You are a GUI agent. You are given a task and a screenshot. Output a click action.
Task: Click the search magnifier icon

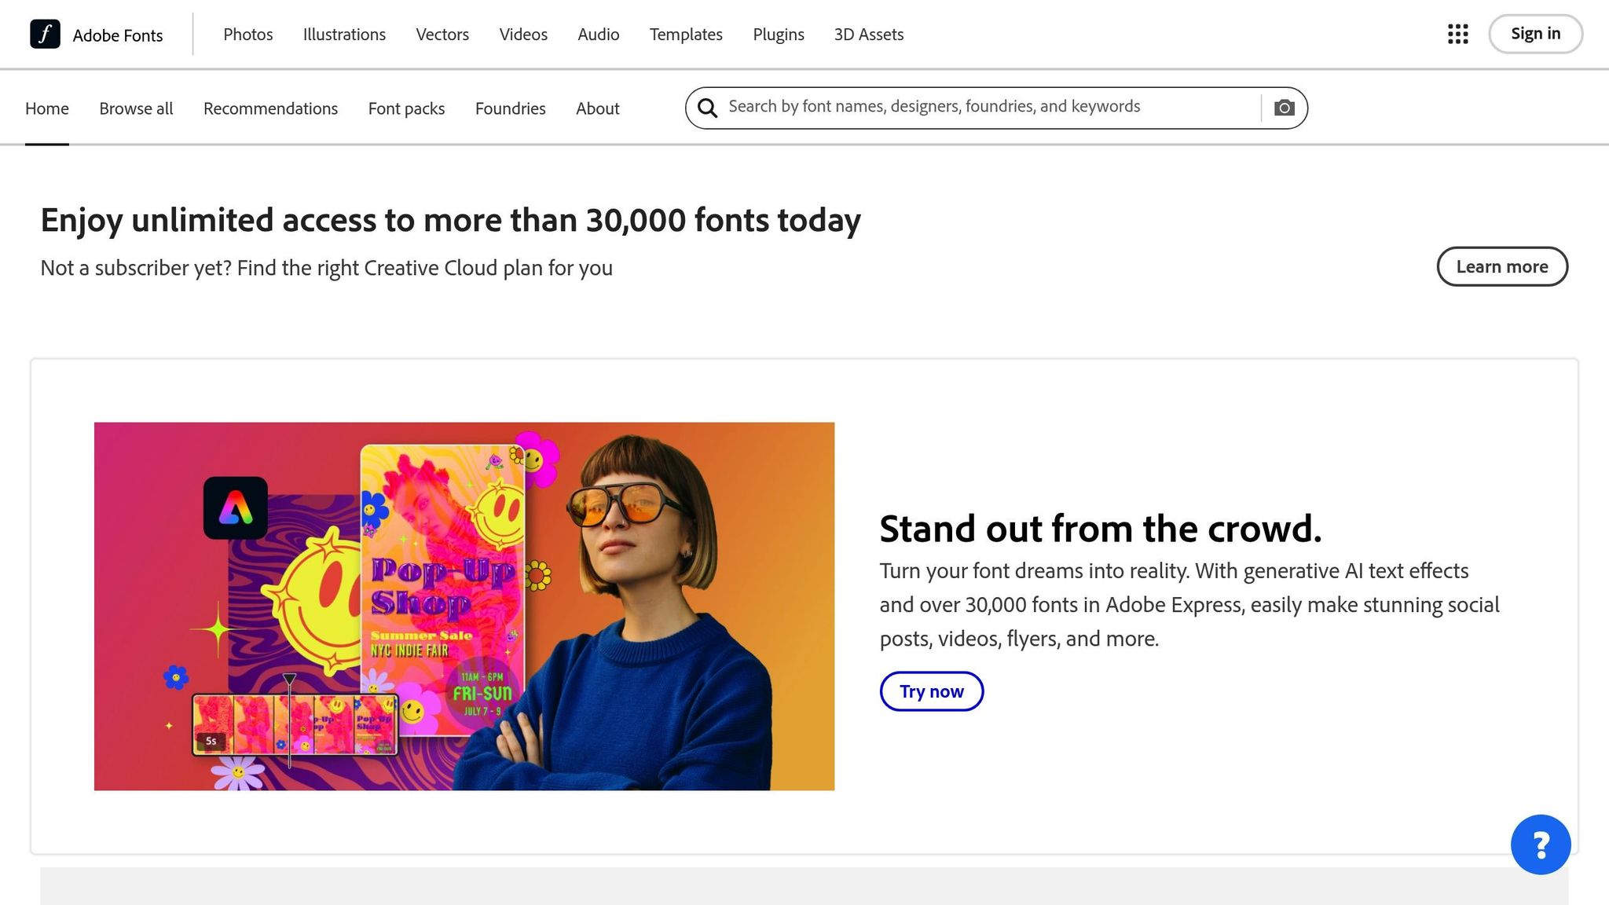tap(708, 108)
